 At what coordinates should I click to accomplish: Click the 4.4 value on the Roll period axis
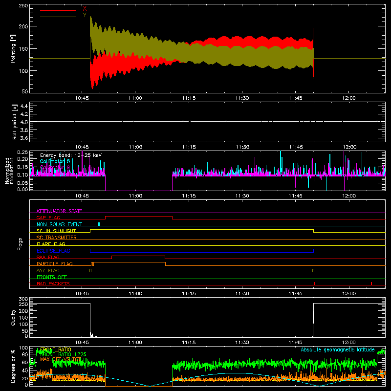[x=24, y=106]
